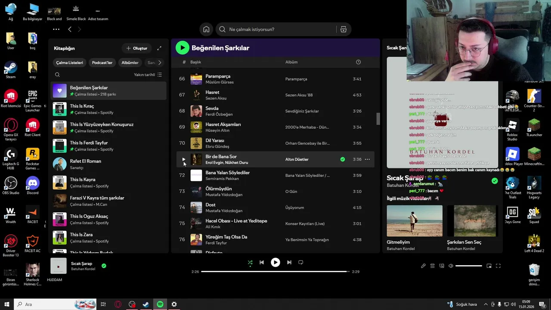The image size is (551, 310).
Task: Toggle lyrics microphone icon
Action: click(x=423, y=266)
